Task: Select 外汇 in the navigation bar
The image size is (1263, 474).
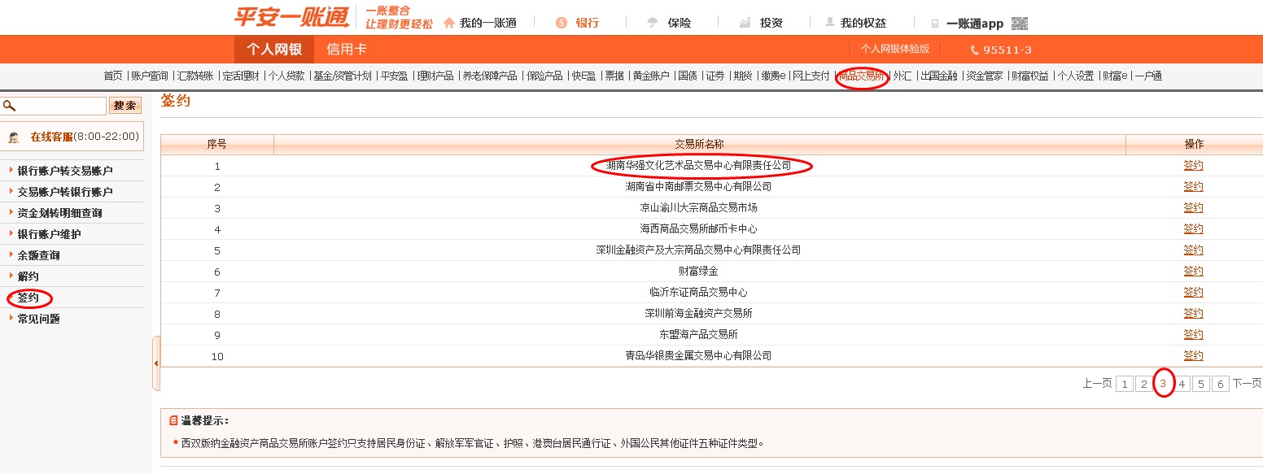Action: [902, 76]
